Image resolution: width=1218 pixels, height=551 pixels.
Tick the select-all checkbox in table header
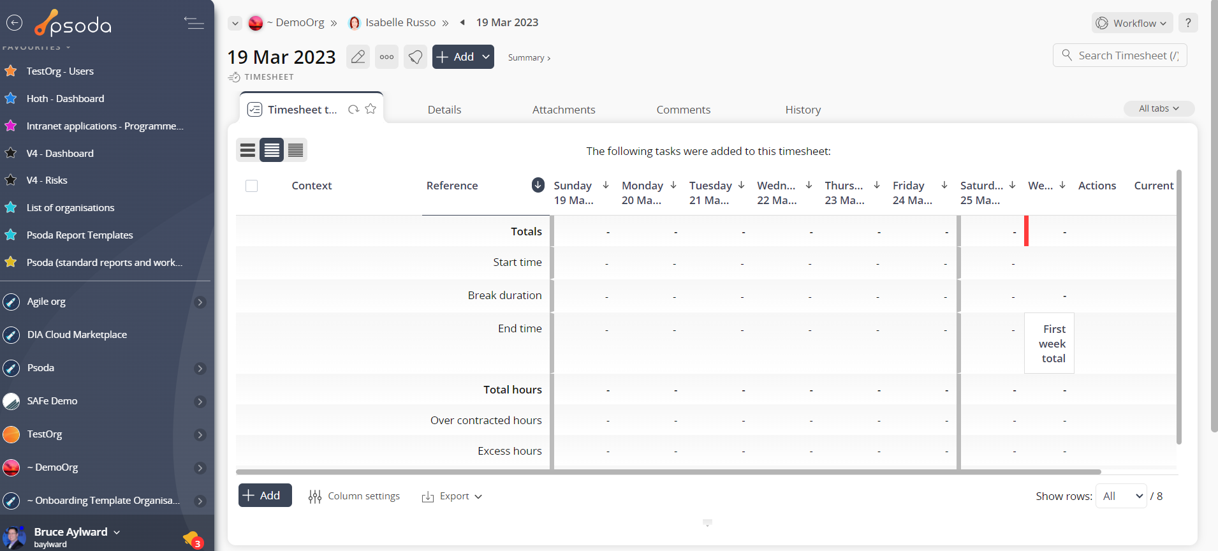pos(252,186)
